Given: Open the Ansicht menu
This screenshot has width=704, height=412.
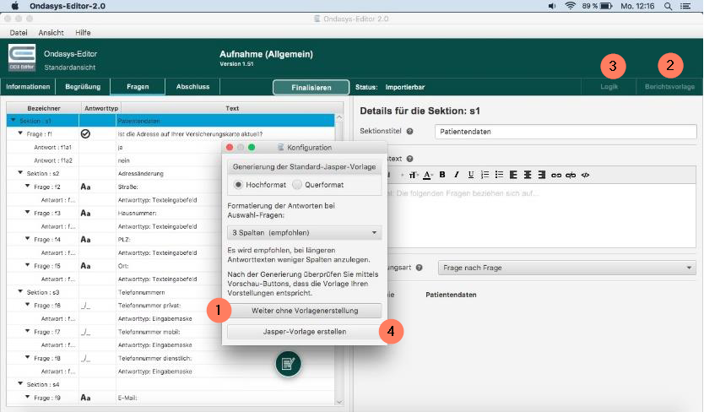Looking at the screenshot, I should pyautogui.click(x=51, y=33).
